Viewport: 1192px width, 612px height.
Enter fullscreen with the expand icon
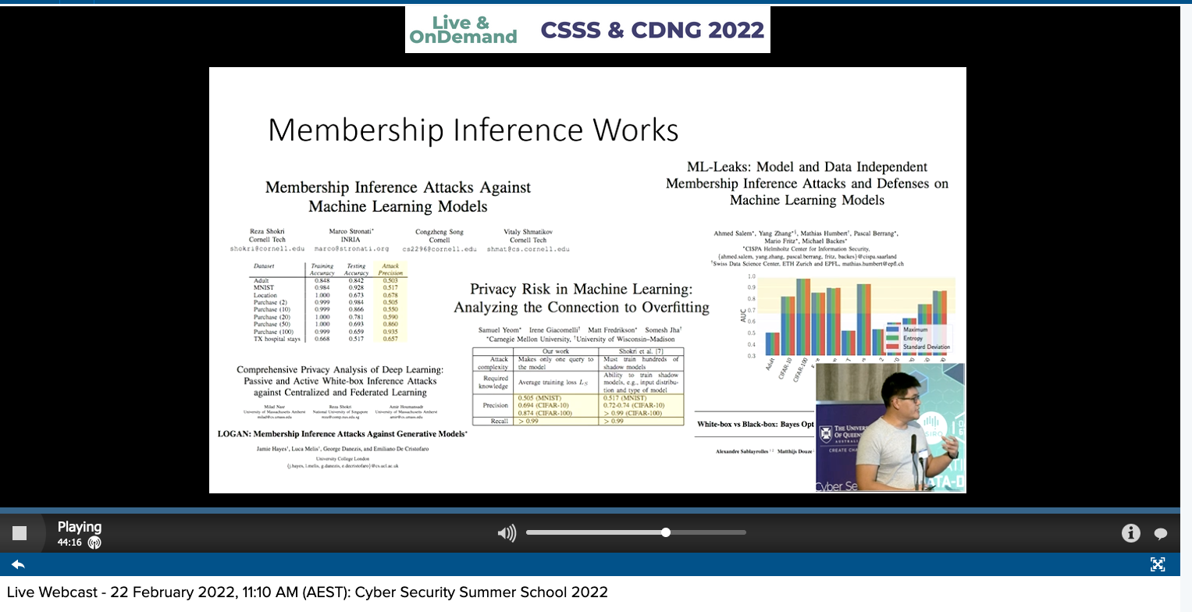[1158, 564]
